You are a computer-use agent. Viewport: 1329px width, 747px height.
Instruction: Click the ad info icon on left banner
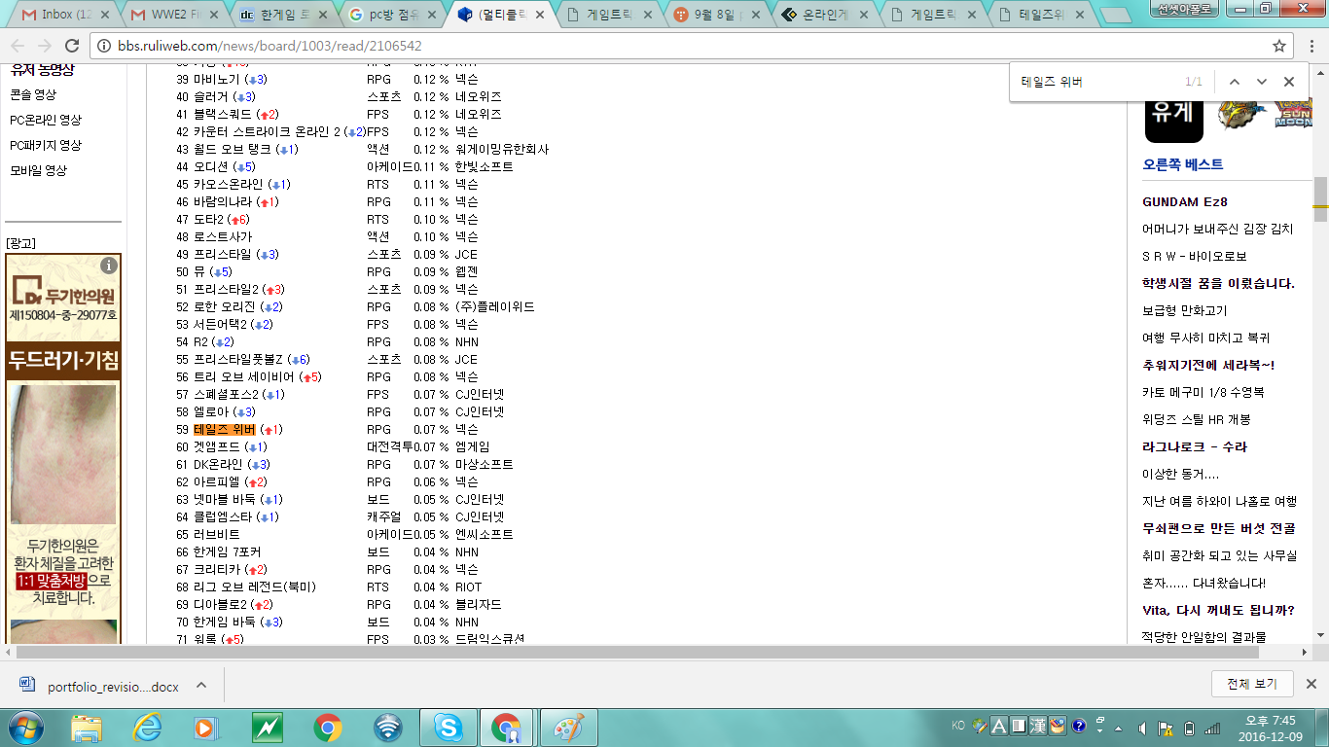point(109,266)
